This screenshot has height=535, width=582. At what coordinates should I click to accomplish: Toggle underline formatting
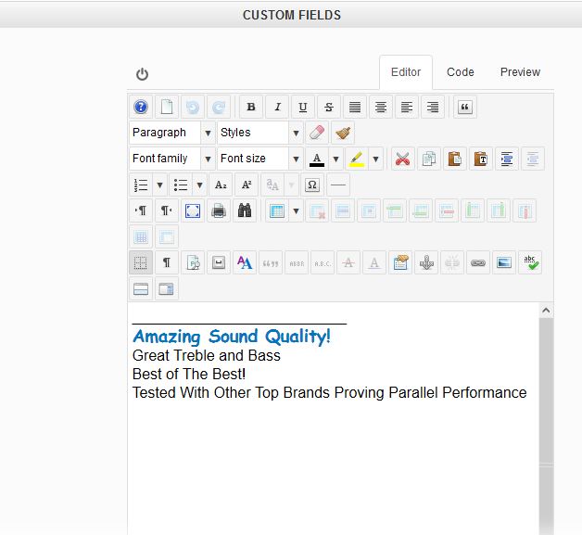coord(303,107)
